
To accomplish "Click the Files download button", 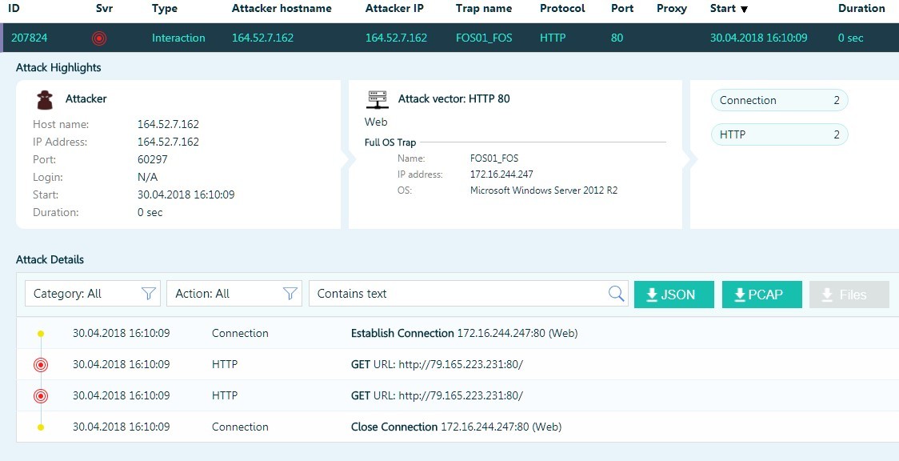I will (x=849, y=295).
